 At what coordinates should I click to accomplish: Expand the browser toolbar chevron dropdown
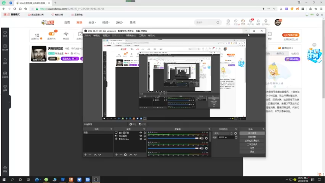click(x=274, y=9)
